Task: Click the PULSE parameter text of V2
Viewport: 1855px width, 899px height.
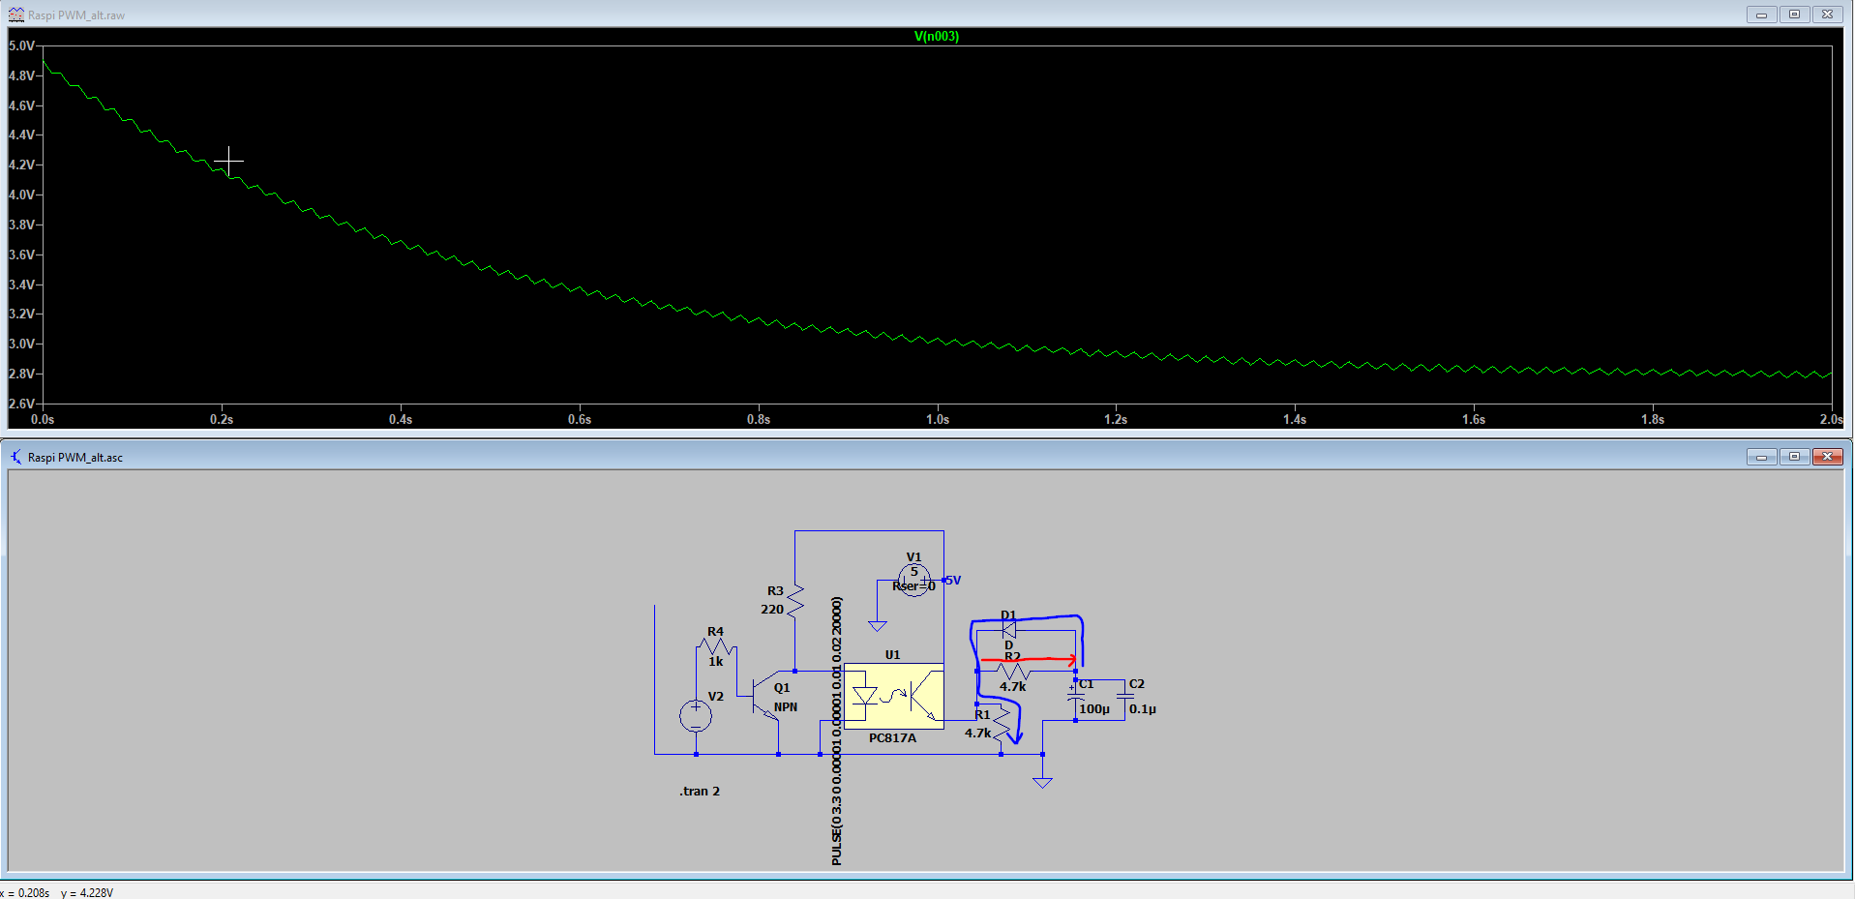Action: (x=837, y=731)
